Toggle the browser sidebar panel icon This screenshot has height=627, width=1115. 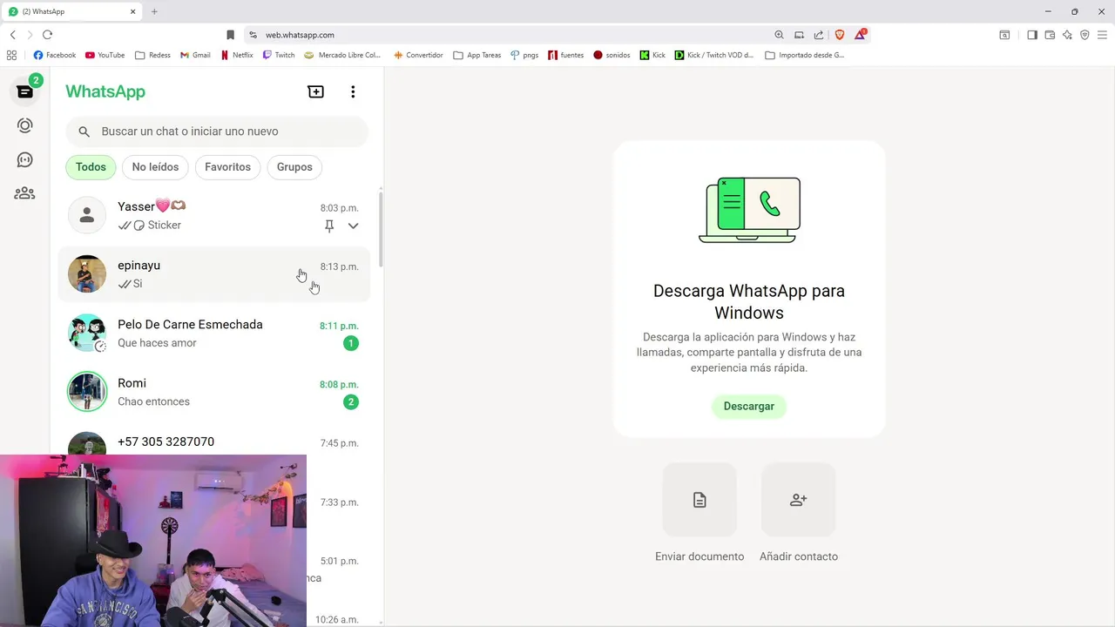(1032, 35)
